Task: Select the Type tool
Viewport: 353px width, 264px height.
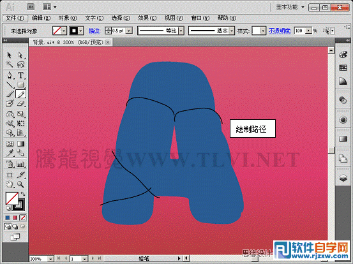Action: 20,75
